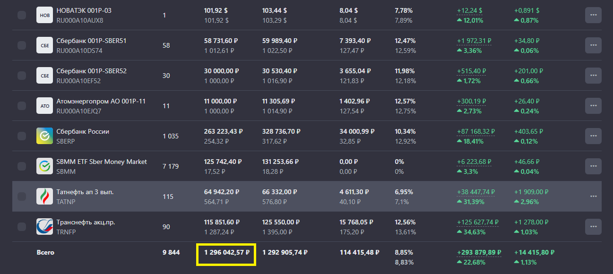613x274 pixels.
Task: Check the Транснефть акц.пр. row checkbox
Action: [x=22, y=227]
